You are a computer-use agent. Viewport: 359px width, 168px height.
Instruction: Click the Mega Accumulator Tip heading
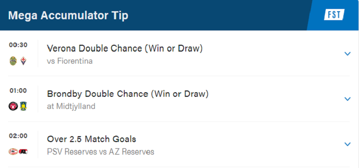tap(68, 16)
